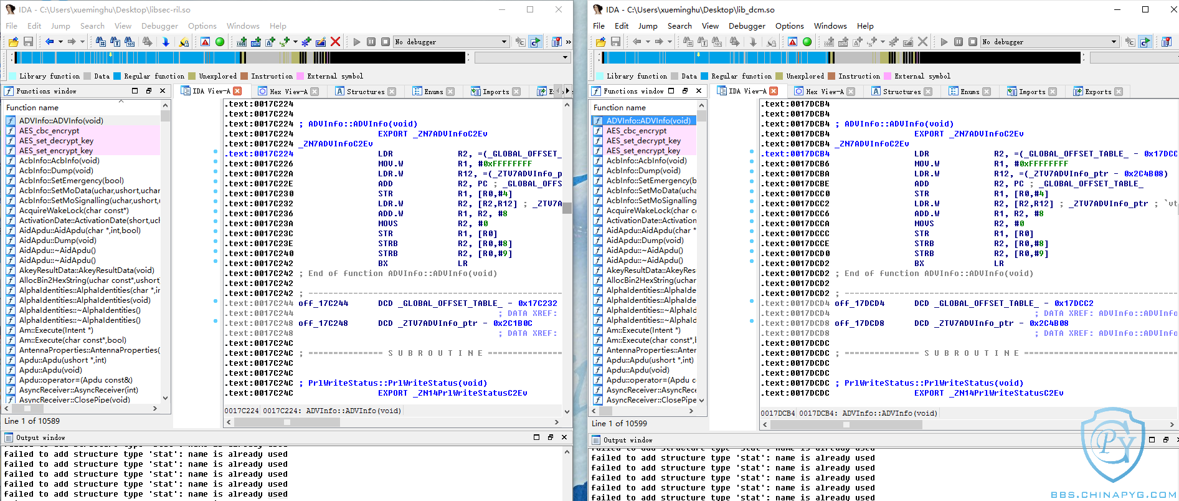This screenshot has width=1179, height=501.
Task: Close the Output window in libsec-ril.so IDA
Action: 564,437
